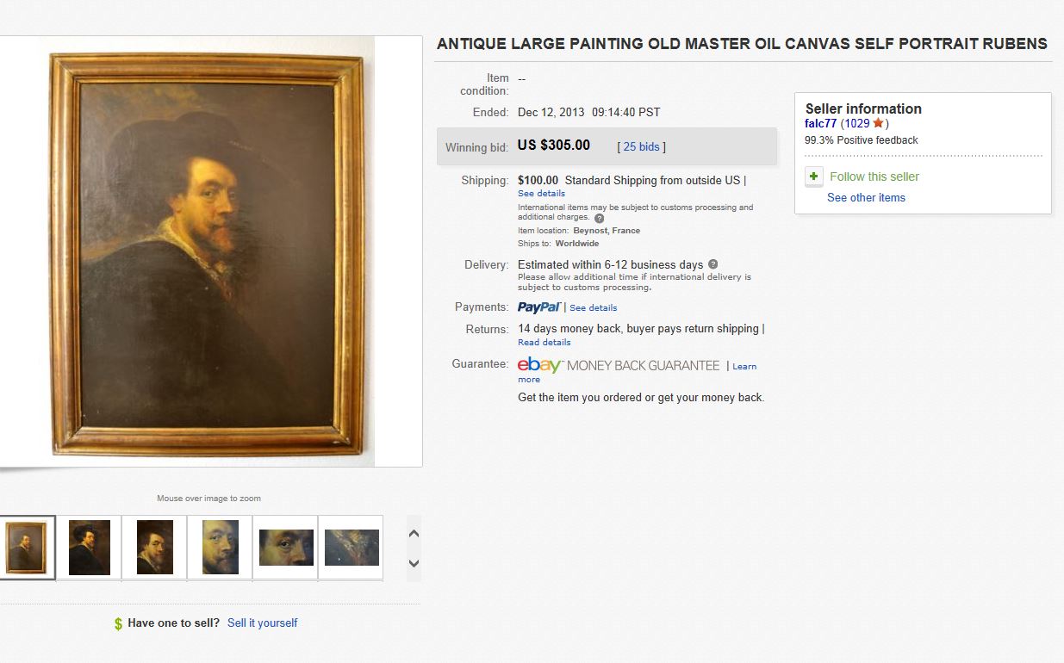Click the customs charges help question mark
1064x663 pixels.
click(600, 218)
